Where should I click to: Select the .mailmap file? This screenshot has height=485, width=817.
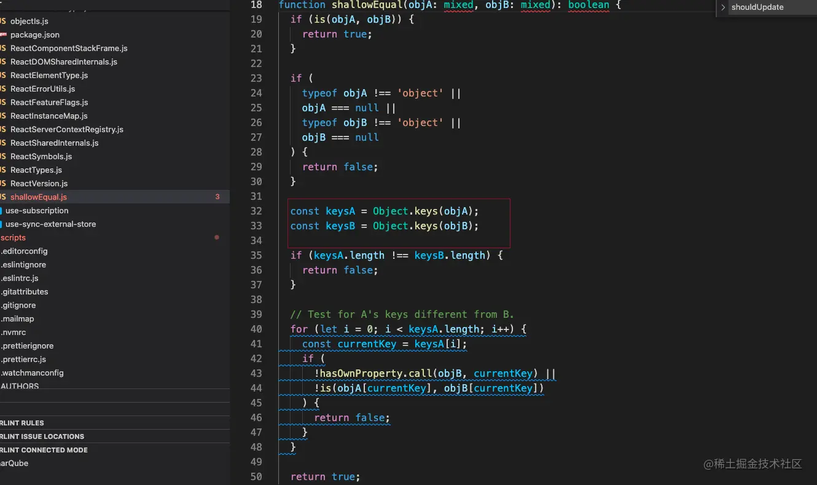(x=18, y=318)
